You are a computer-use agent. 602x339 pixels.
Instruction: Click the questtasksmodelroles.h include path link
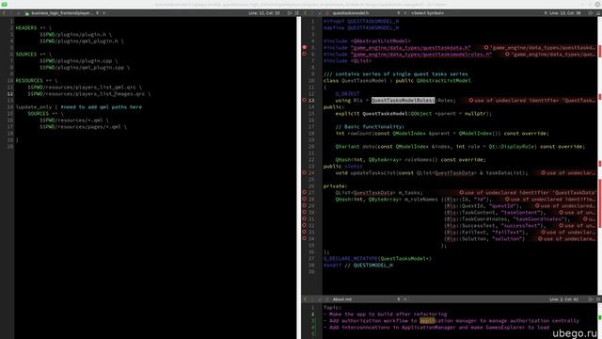pos(421,55)
